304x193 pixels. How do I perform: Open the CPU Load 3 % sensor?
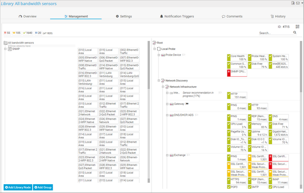tap(237, 126)
